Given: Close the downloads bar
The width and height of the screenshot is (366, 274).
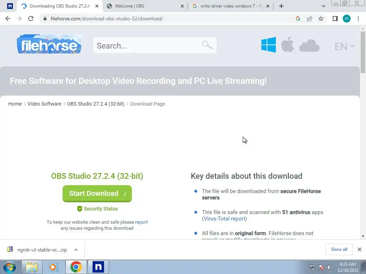Looking at the screenshot, I should tap(360, 249).
